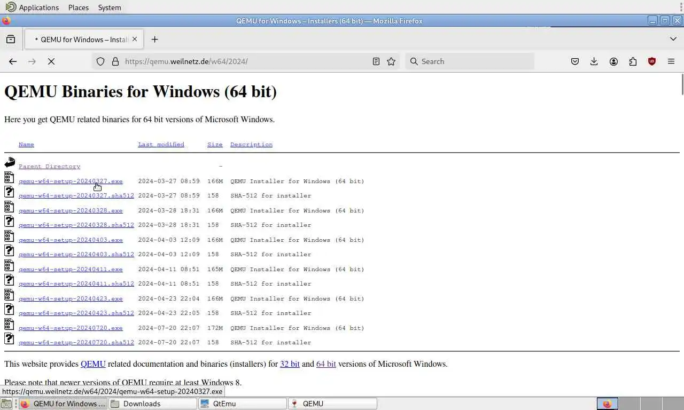
Task: Click the show desktop taskbar icon
Action: click(x=6, y=404)
